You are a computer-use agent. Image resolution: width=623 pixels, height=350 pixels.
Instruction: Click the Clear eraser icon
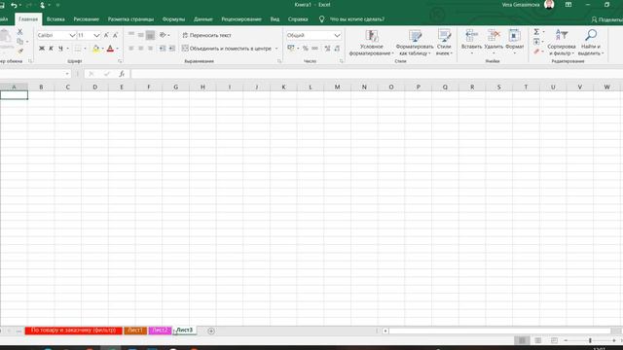coord(536,52)
